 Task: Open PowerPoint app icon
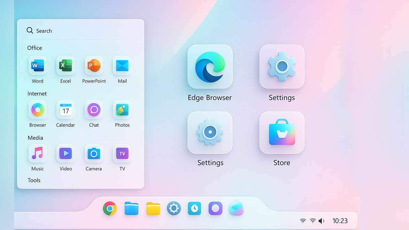click(94, 65)
